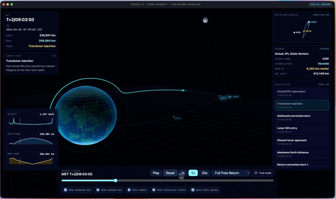Viewport: 336px width, 199px height.
Task: Reset the mission playback
Action: coord(170,173)
